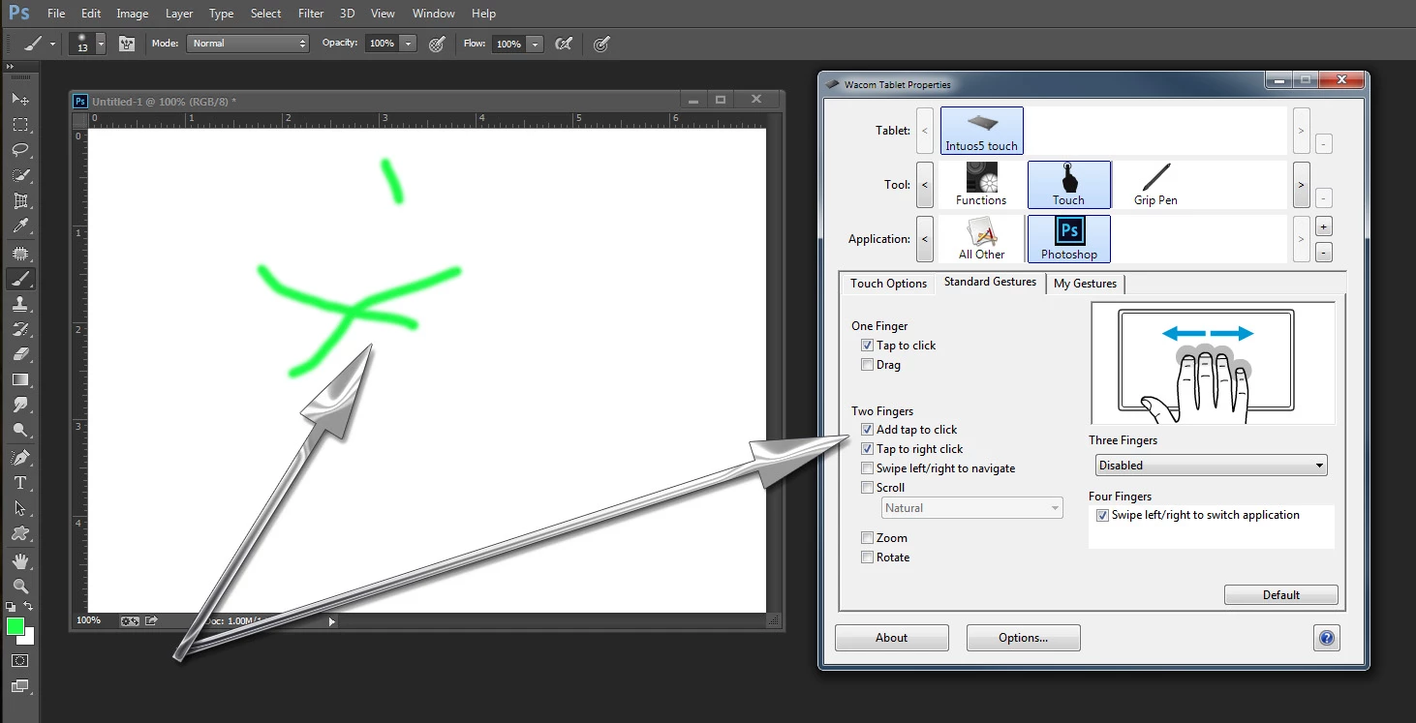Enable airbrush-style build-up icon
Image resolution: width=1416 pixels, height=723 pixels.
pyautogui.click(x=564, y=44)
